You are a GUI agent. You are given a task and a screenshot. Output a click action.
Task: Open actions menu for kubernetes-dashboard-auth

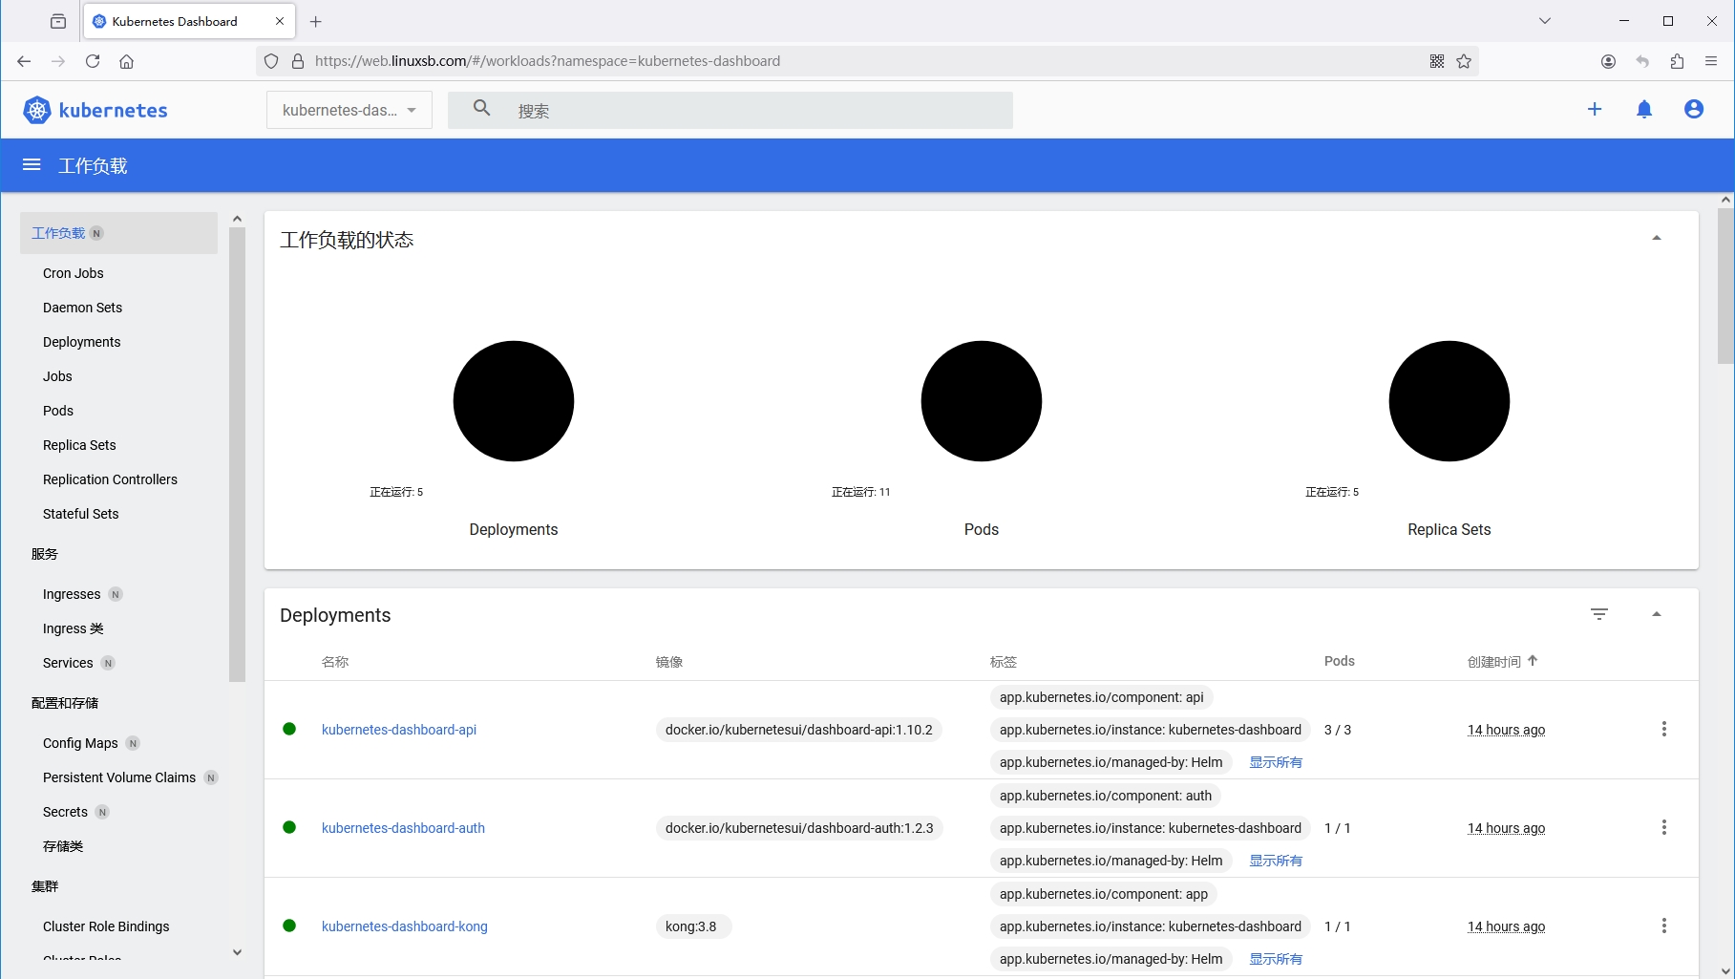(x=1664, y=827)
